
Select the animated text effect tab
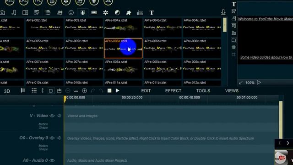point(82,13)
